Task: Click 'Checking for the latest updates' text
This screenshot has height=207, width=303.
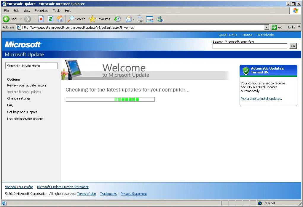Action: pos(127,90)
